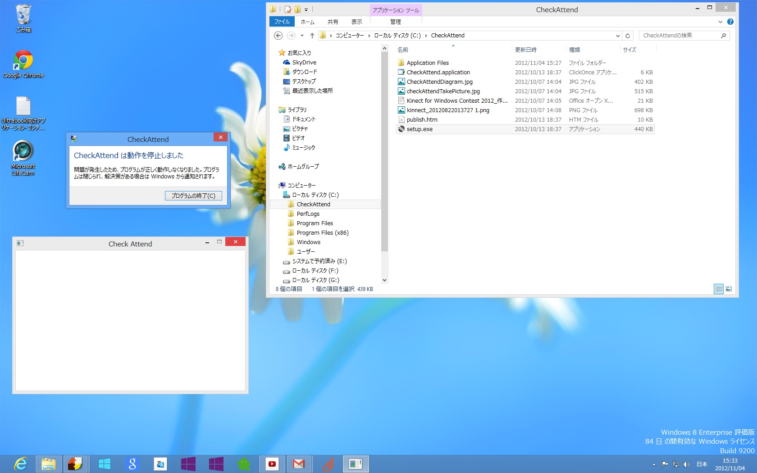Click the Explorer back navigation arrow
Viewport: 757px width, 473px height.
(x=278, y=36)
